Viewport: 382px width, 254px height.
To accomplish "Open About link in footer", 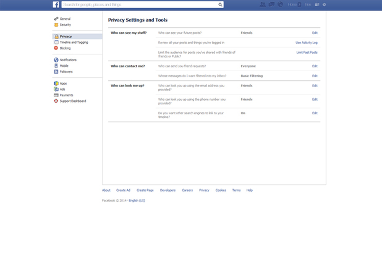I will (x=106, y=190).
